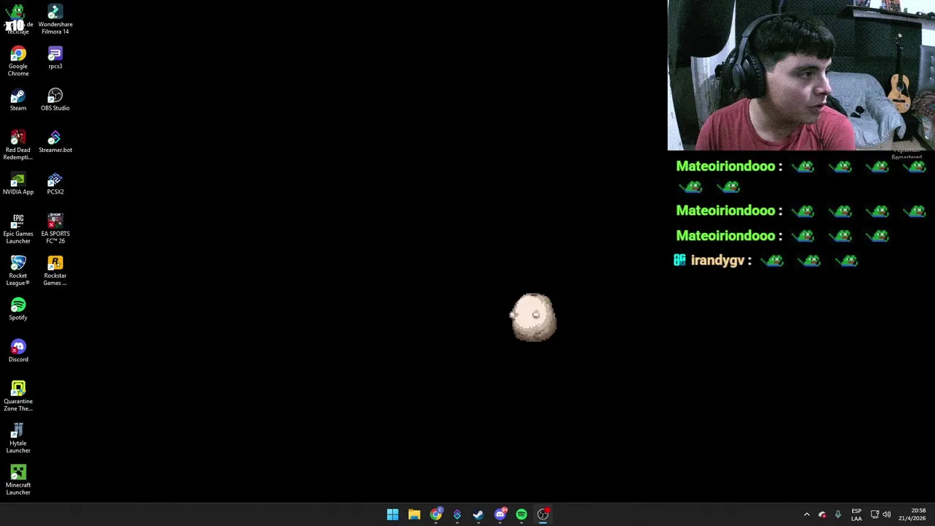This screenshot has height=526, width=935.
Task: Open Streamer.bot from the taskbar
Action: click(457, 514)
